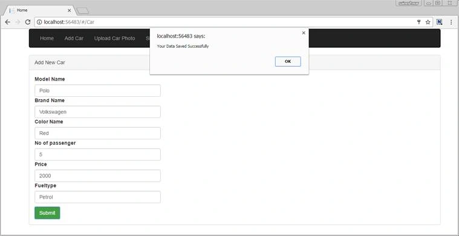
Task: Open a new browser tab
Action: point(82,11)
